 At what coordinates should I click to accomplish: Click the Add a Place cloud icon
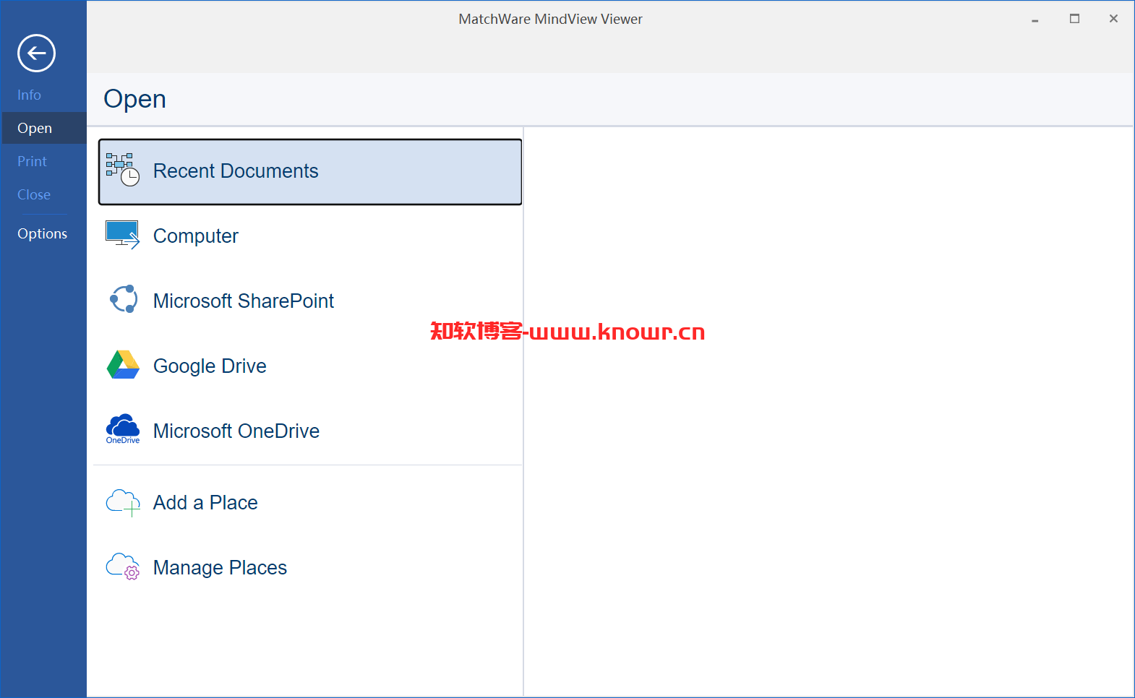tap(123, 502)
